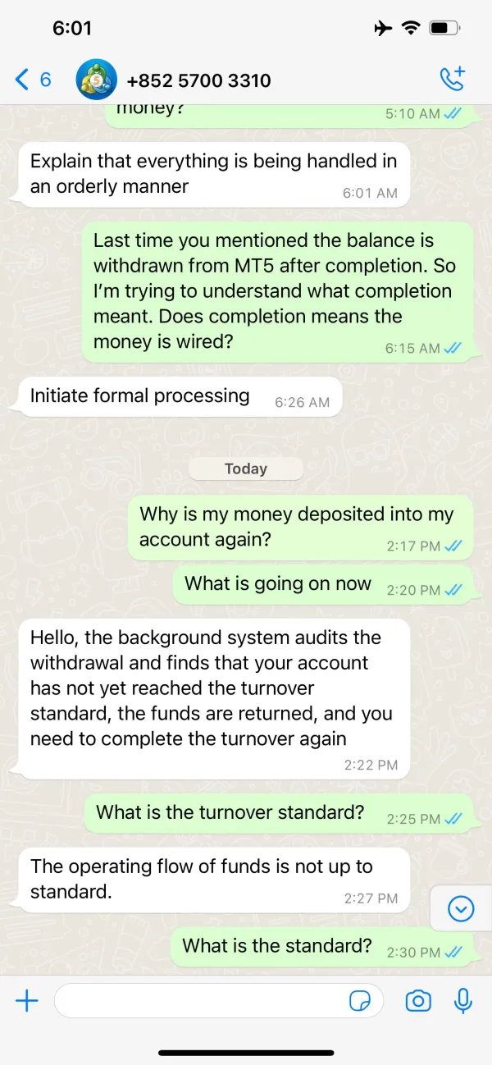Viewport: 492px width, 1065px height.
Task: Select the "Explain that everything is being handled" bubble
Action: (x=213, y=174)
